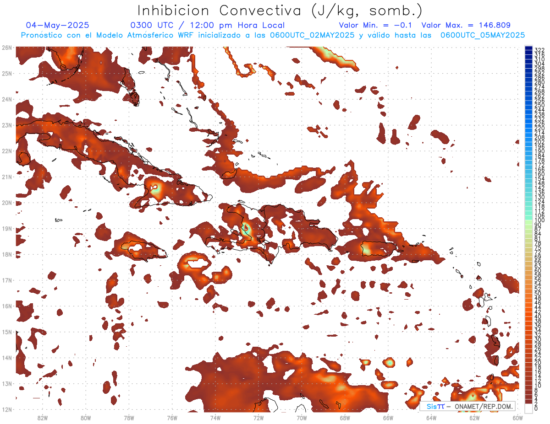Click the 76W longitude label
The height and width of the screenshot is (424, 550).
click(x=172, y=418)
